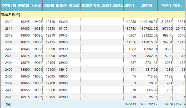Click the 1449196.21 turnover cell

click(x=148, y=22)
